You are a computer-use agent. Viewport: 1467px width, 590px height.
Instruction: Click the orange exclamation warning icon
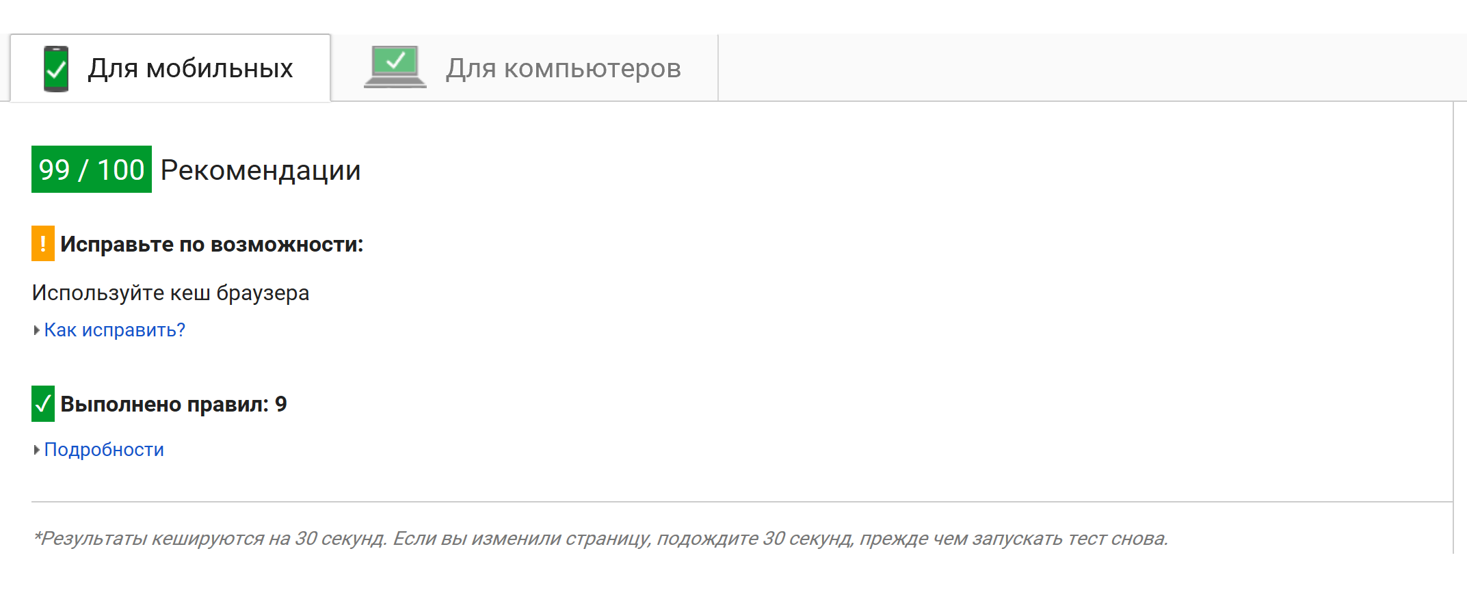tap(43, 243)
